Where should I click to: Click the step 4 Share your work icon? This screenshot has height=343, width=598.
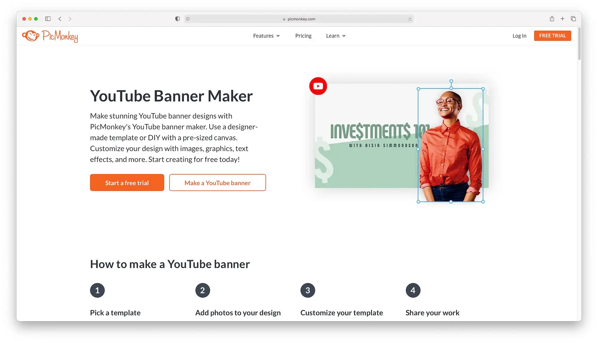pyautogui.click(x=413, y=290)
